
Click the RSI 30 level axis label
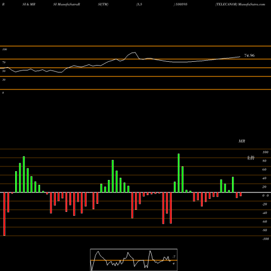[x=4, y=80]
